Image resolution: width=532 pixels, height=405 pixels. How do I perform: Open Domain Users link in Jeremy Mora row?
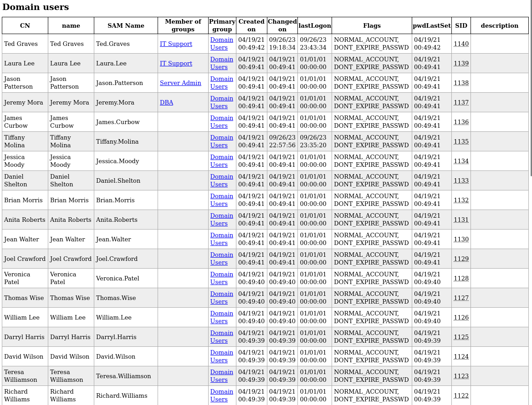(x=221, y=102)
